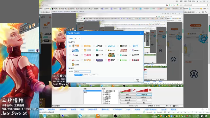The image size is (210, 118).
Task: Adjust the OBS desktop volume bars
Action: pyautogui.click(x=142, y=90)
